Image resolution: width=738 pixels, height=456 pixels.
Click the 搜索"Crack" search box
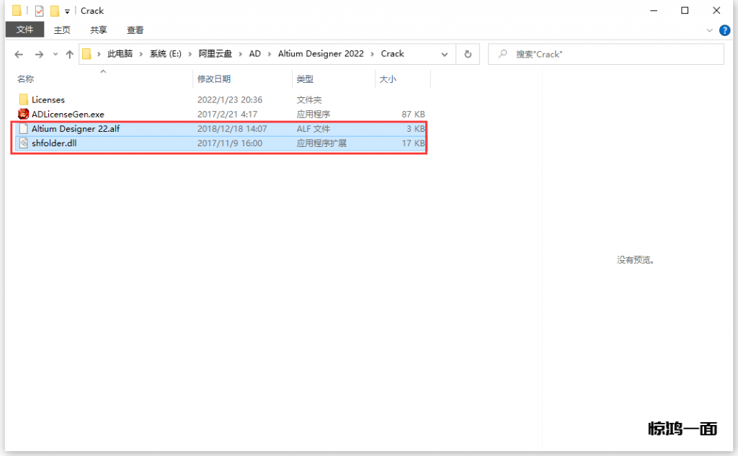(x=613, y=54)
